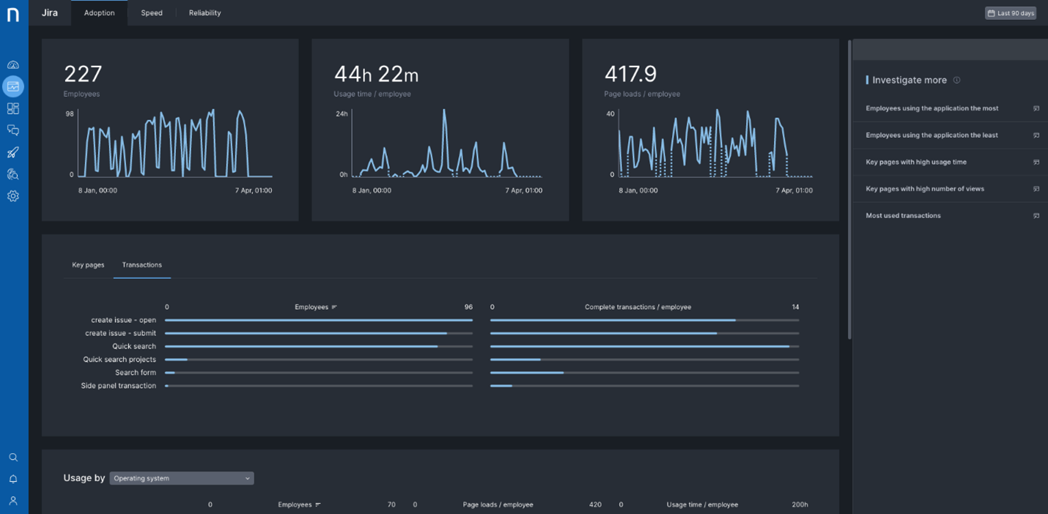Open the dashboards grid icon in sidebar

tap(13, 108)
